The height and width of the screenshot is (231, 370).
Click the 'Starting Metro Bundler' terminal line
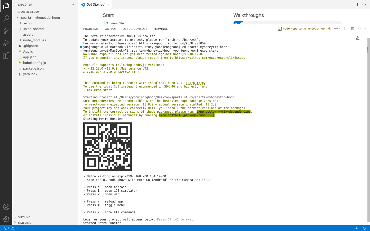pyautogui.click(x=103, y=119)
